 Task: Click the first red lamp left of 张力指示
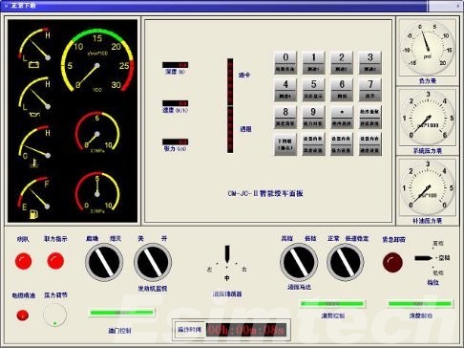click(23, 261)
